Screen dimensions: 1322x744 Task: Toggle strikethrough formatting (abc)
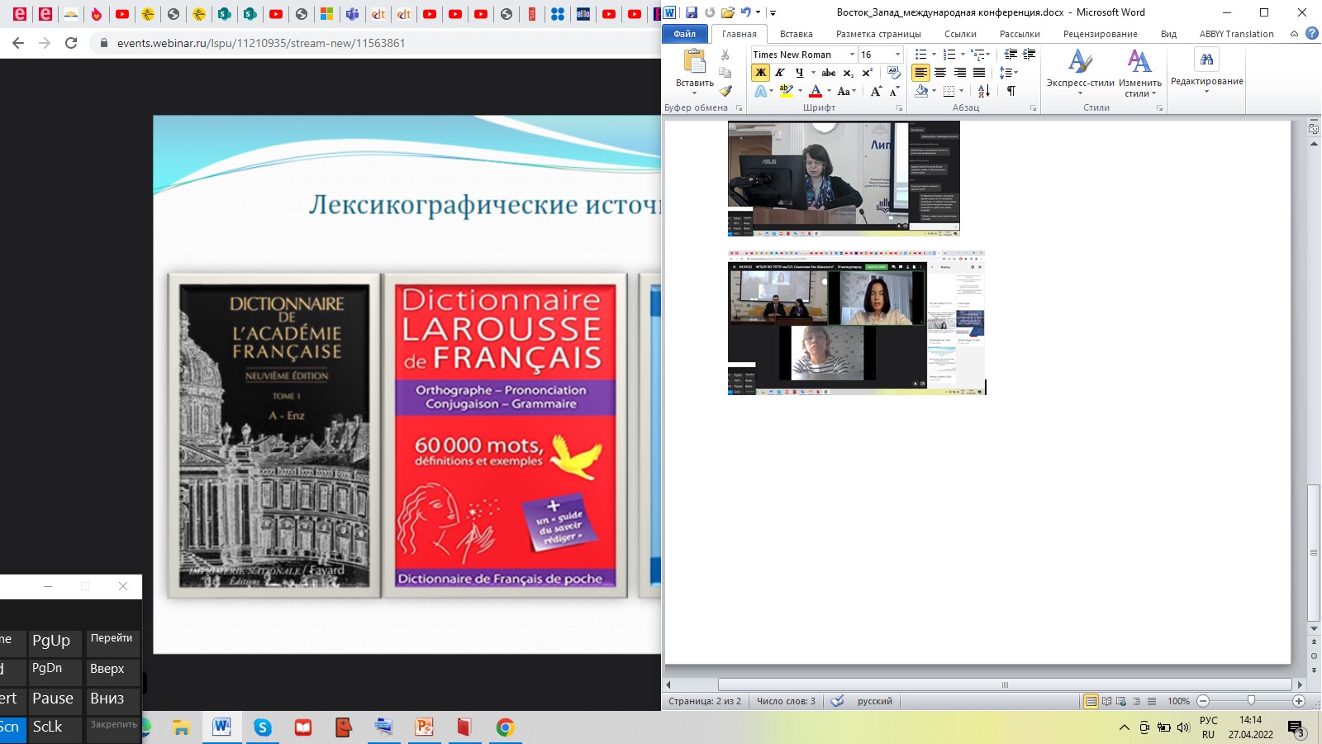(829, 73)
